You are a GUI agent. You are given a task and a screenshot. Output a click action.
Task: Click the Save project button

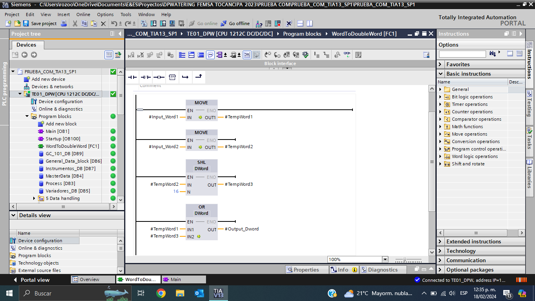click(x=40, y=24)
